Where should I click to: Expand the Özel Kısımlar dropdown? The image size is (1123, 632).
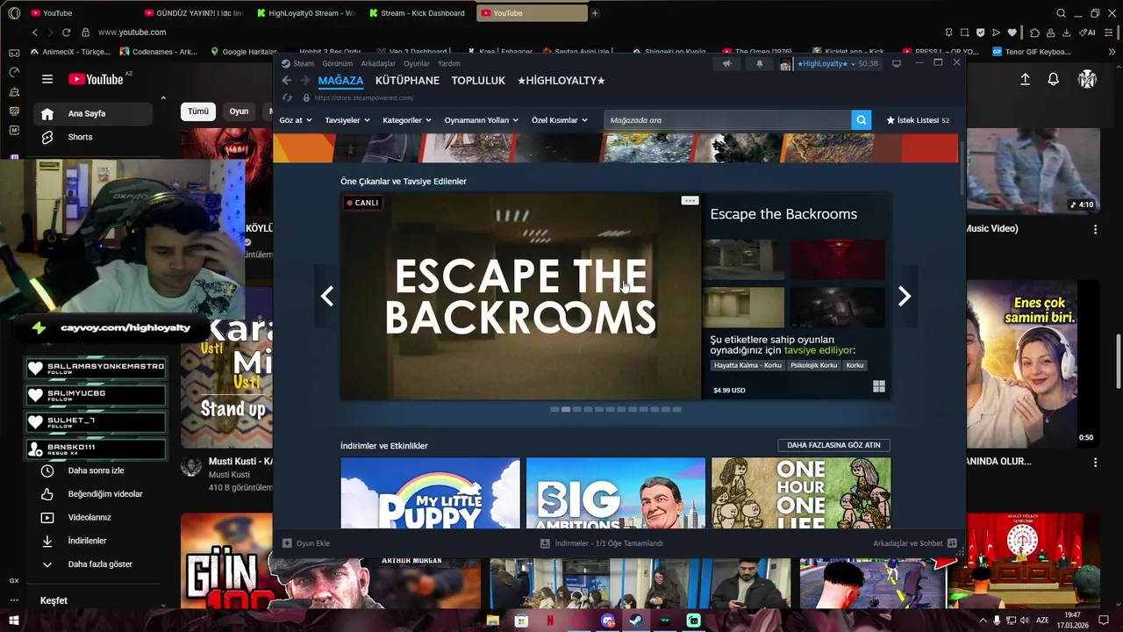point(560,120)
